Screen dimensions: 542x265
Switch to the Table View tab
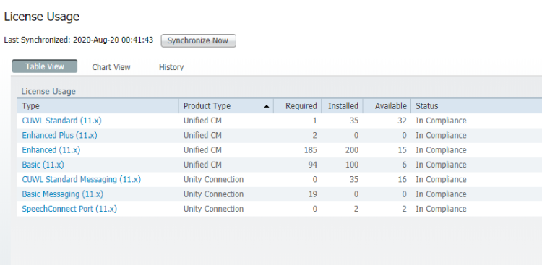pyautogui.click(x=45, y=66)
